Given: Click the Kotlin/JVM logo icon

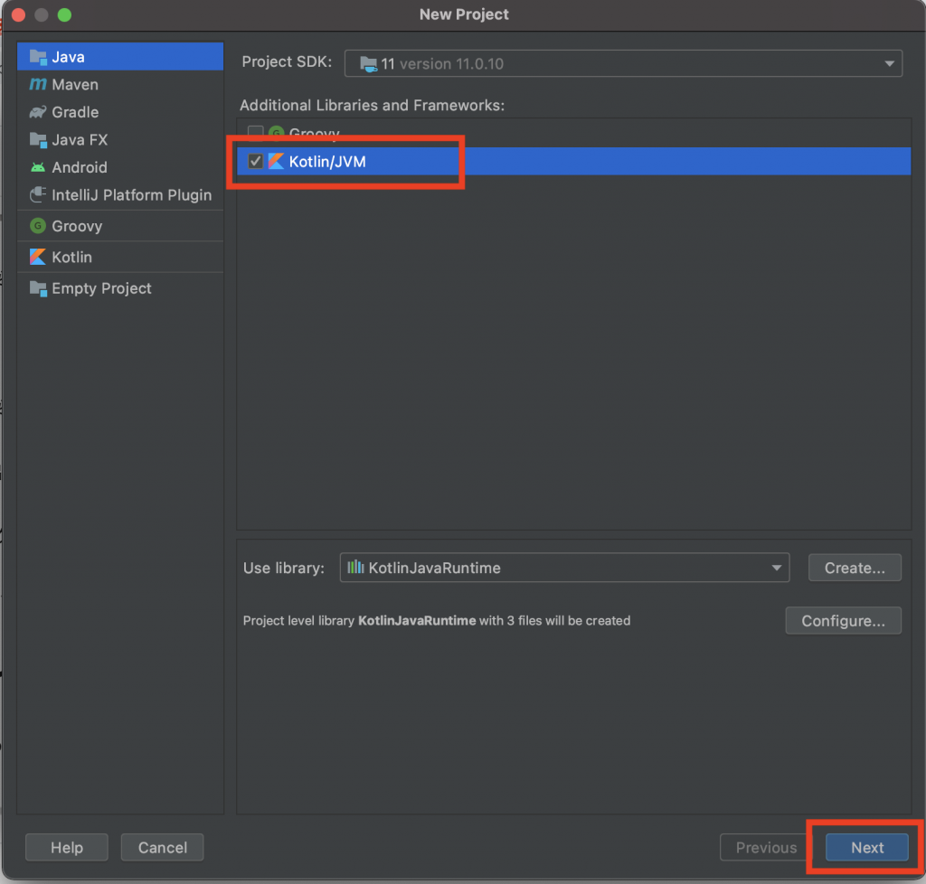Looking at the screenshot, I should pyautogui.click(x=276, y=161).
